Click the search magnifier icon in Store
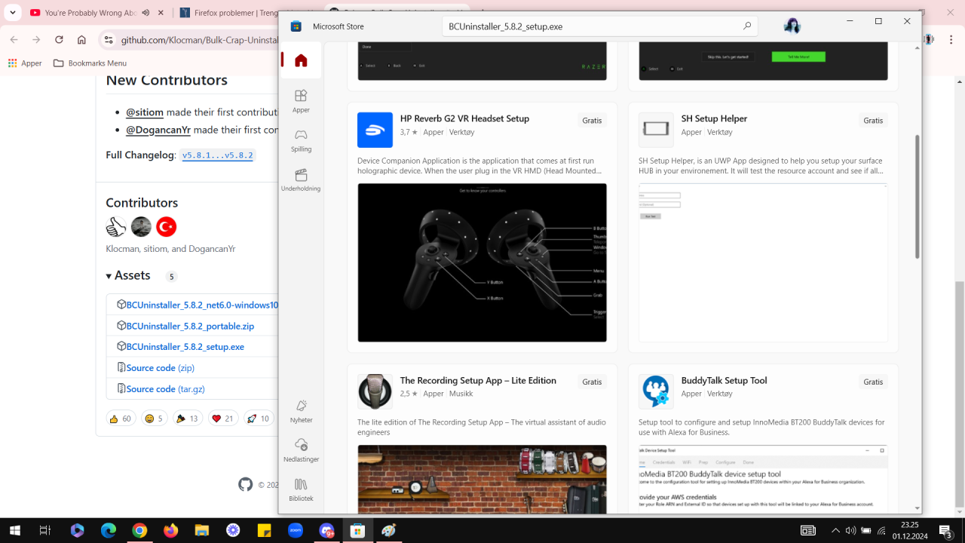The image size is (965, 543). 746,26
